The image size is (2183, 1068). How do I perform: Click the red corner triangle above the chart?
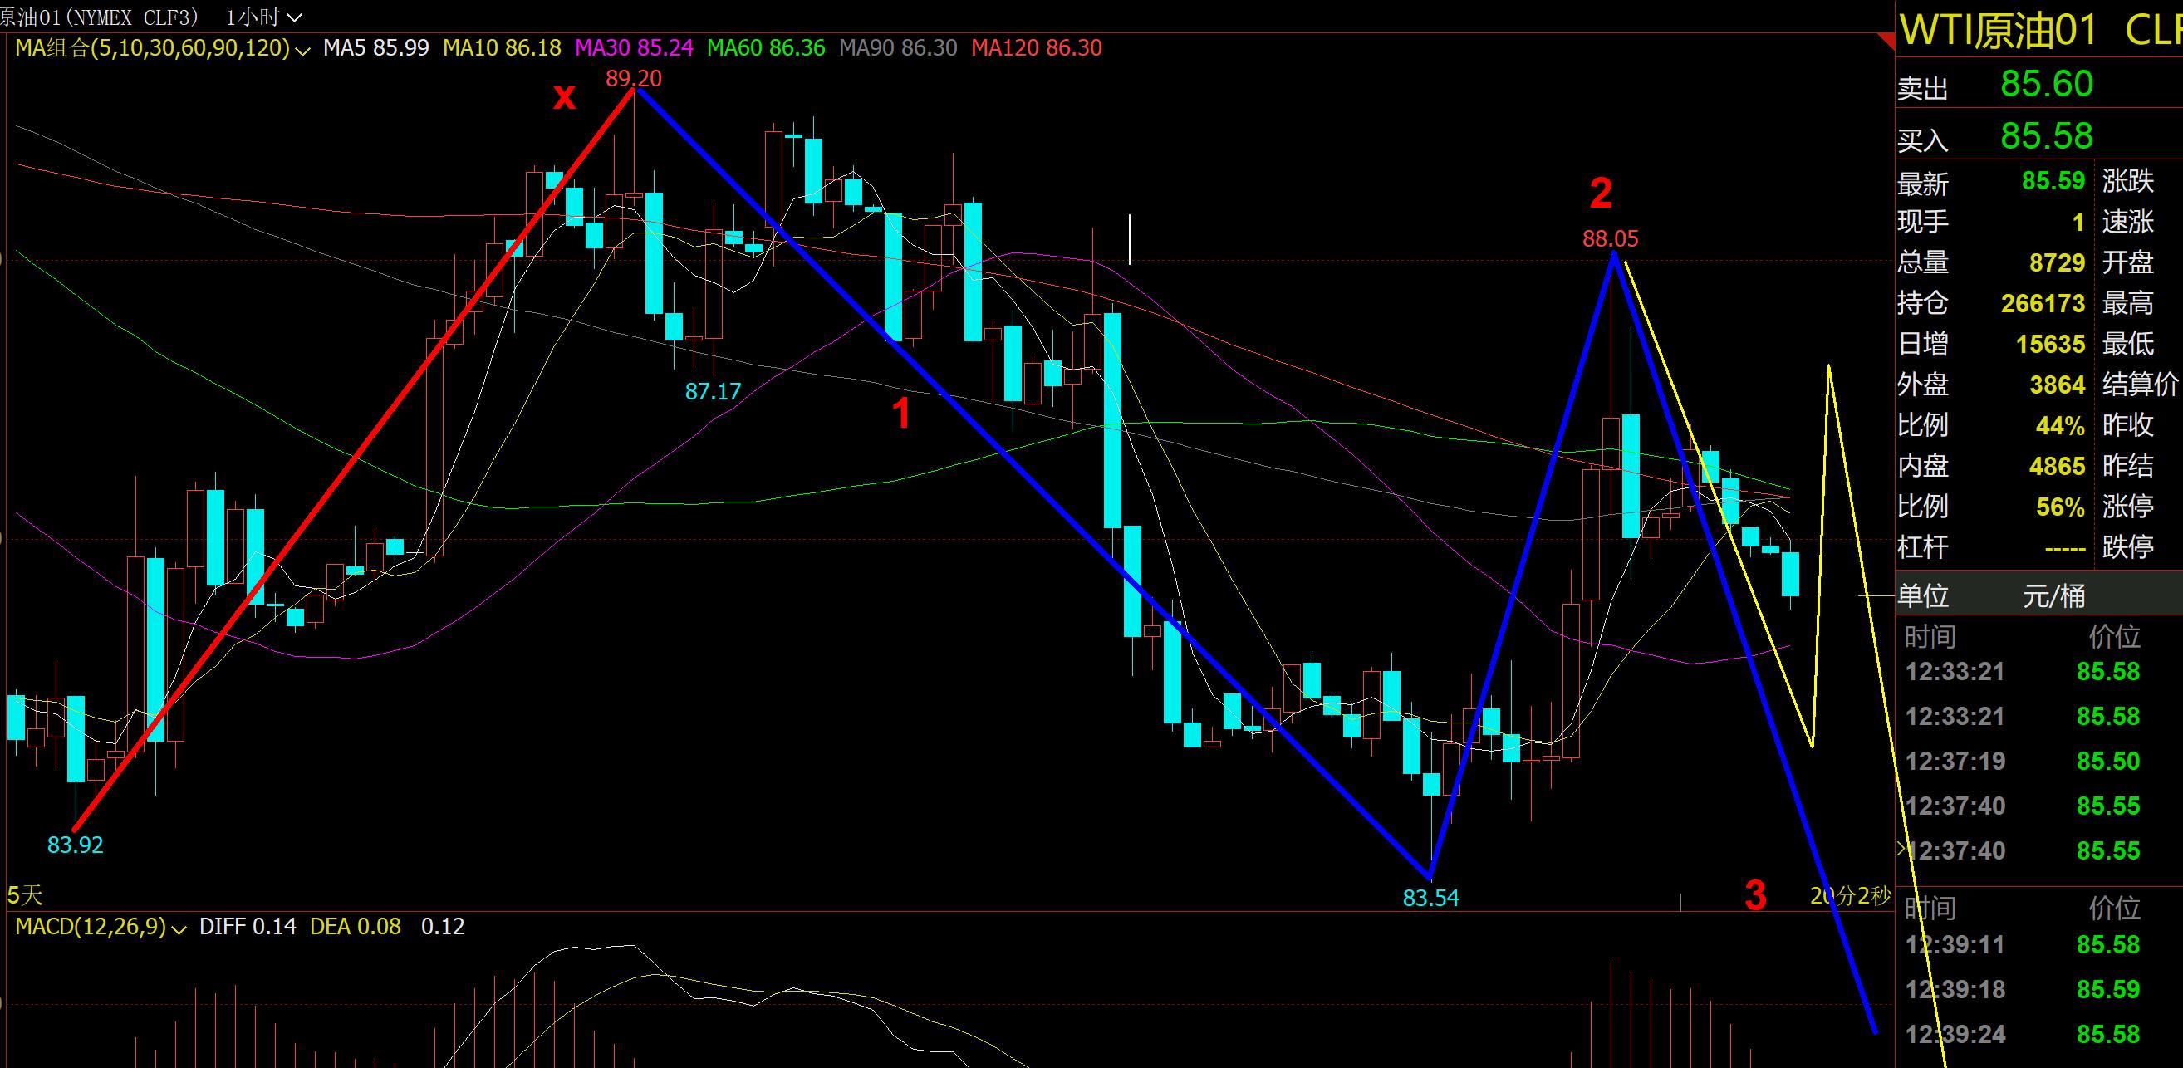pos(1886,40)
